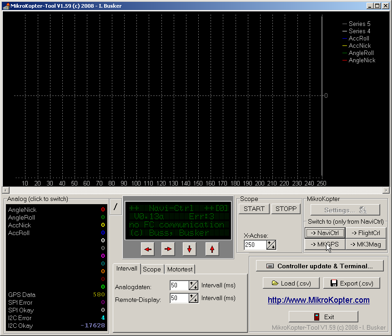Toggle the AngleNick analog channel
Image resolution: width=392 pixels, height=336 pixels.
(x=22, y=210)
